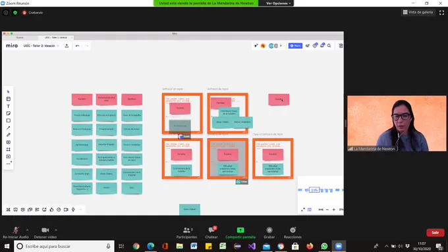Screen dimensions: 448x252
Task: Click the Miro redo arrow
Action: pos(86,45)
